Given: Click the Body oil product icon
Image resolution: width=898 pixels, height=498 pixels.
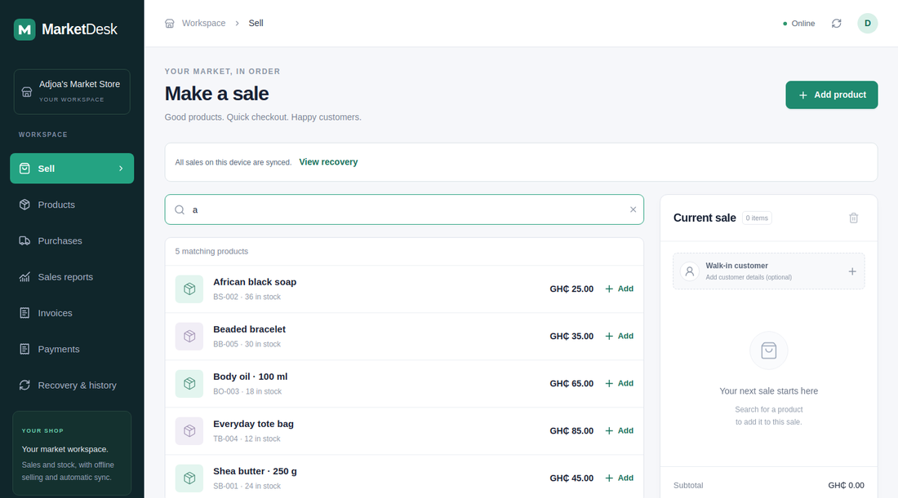Looking at the screenshot, I should pos(189,384).
